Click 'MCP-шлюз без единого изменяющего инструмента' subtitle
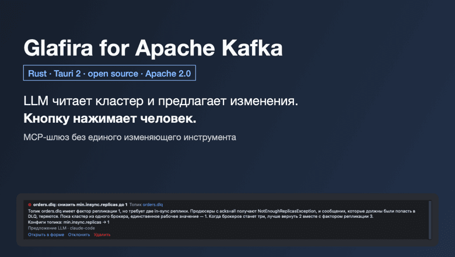The width and height of the screenshot is (455, 257). [129, 137]
